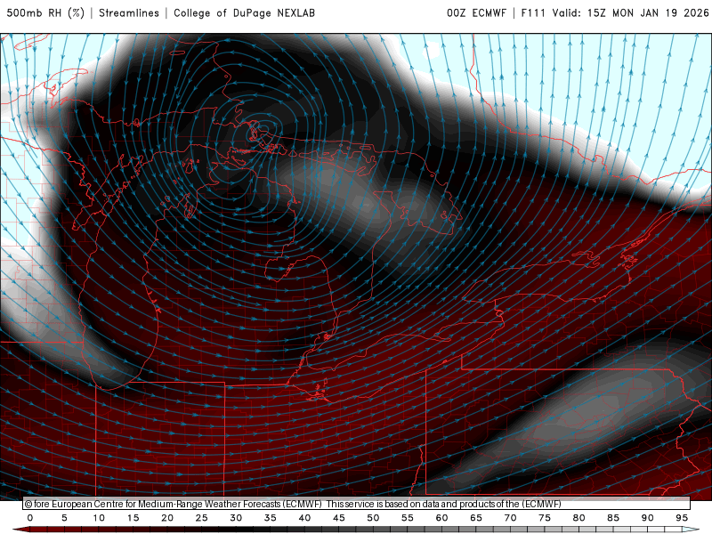This screenshot has width=712, height=534.
Task: Click the "80" label on color scale
Action: (579, 518)
